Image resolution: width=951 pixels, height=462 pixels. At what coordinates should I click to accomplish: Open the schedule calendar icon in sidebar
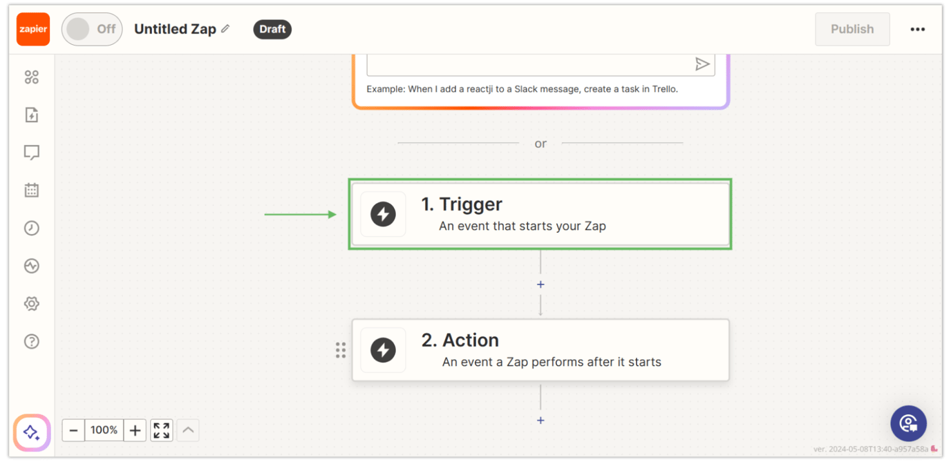click(31, 190)
